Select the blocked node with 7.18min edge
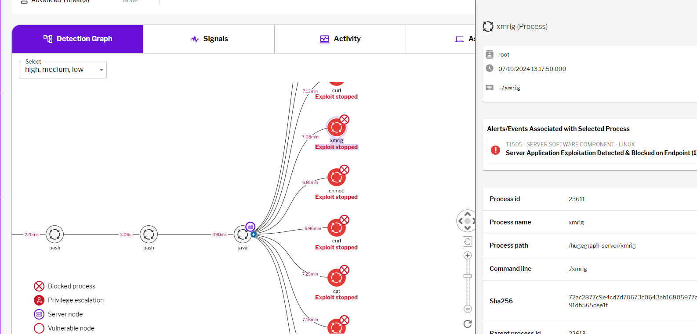This screenshot has width=697, height=334. tap(337, 327)
